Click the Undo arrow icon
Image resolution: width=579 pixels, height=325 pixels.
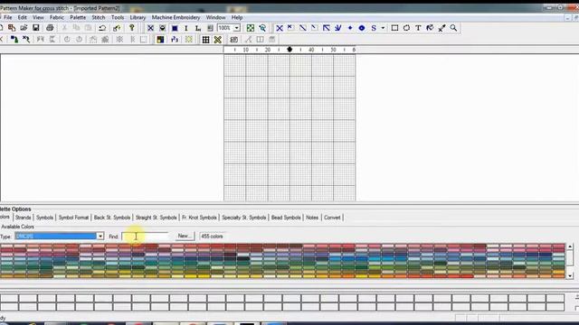(102, 28)
